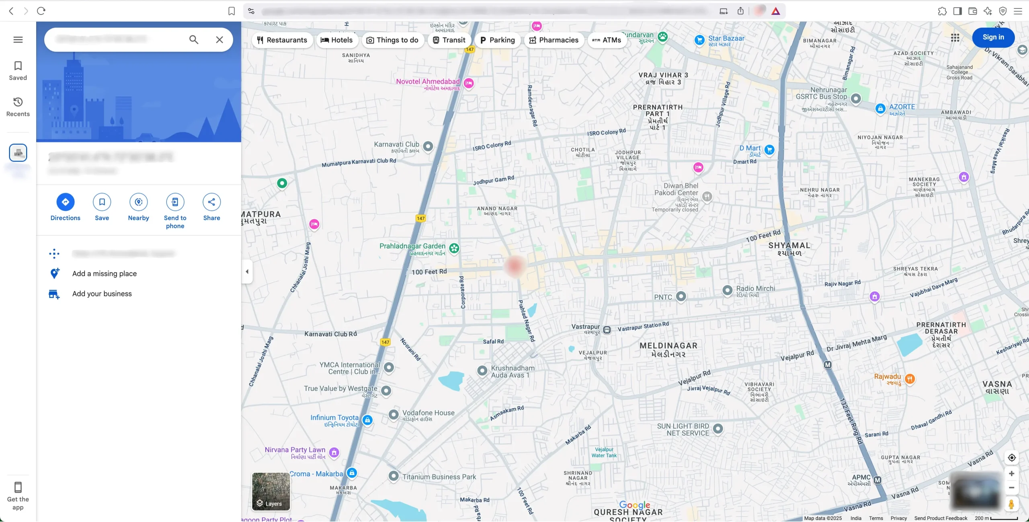Image resolution: width=1029 pixels, height=522 pixels.
Task: Click the Nehrunagar GSRTC Bus Stop marker
Action: [x=856, y=99]
